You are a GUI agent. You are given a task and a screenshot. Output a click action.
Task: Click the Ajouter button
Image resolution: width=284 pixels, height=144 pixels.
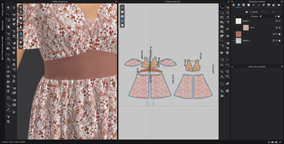tap(254, 12)
